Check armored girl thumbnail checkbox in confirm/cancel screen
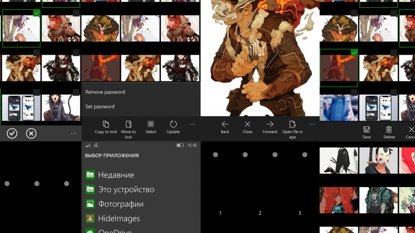 click(76, 53)
